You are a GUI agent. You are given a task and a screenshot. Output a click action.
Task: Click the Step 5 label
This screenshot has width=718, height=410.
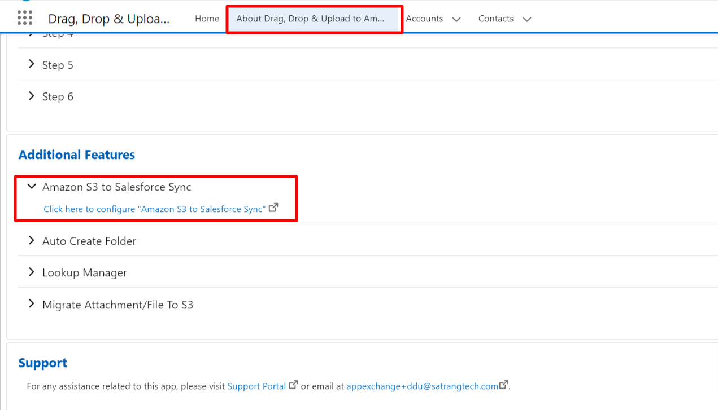tap(58, 65)
